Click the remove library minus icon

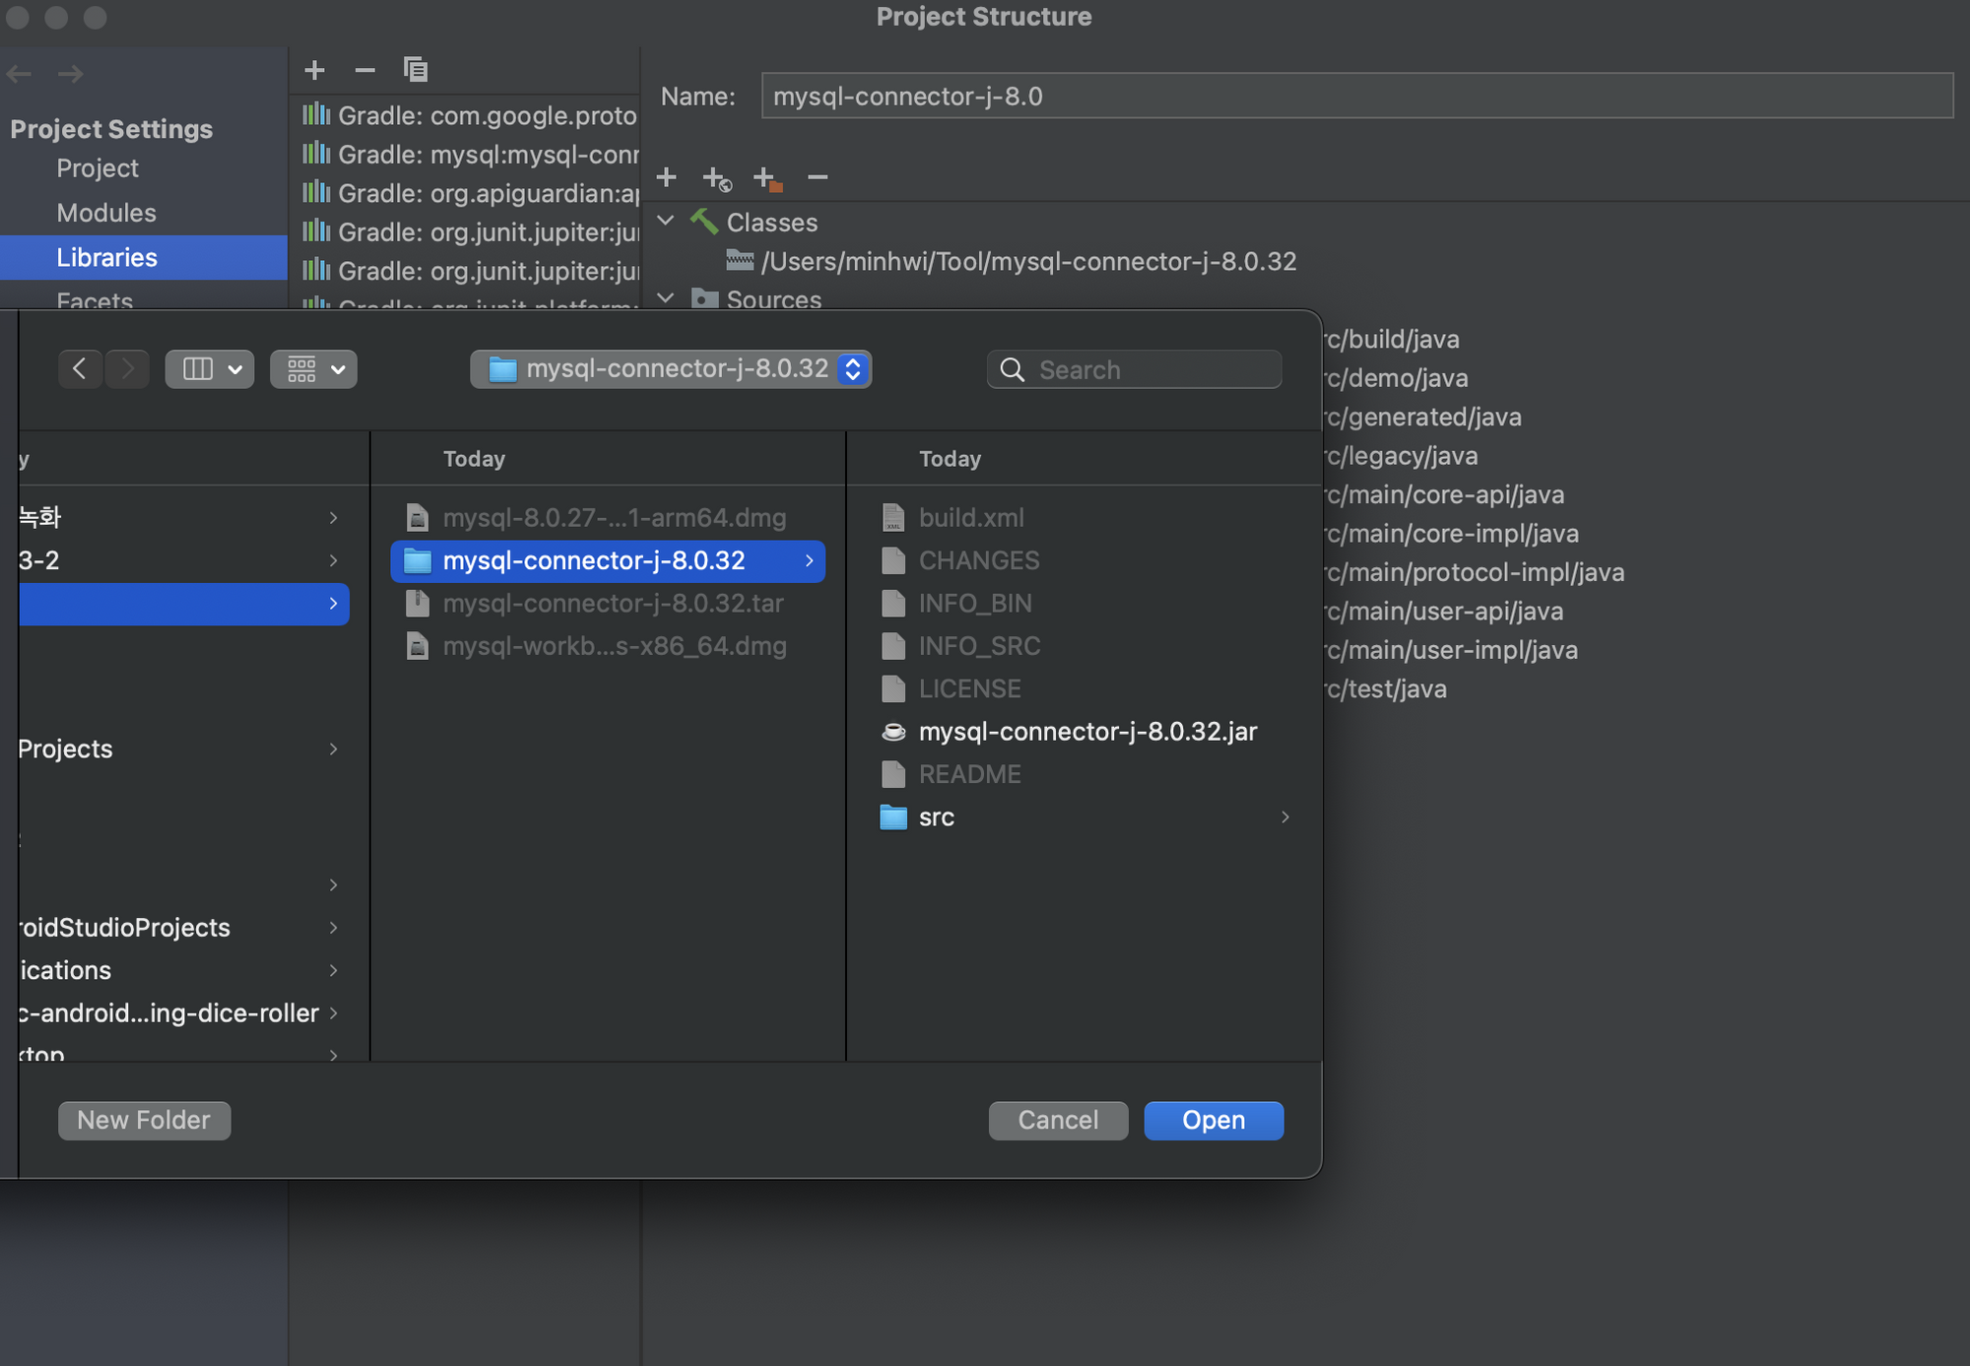click(x=364, y=70)
